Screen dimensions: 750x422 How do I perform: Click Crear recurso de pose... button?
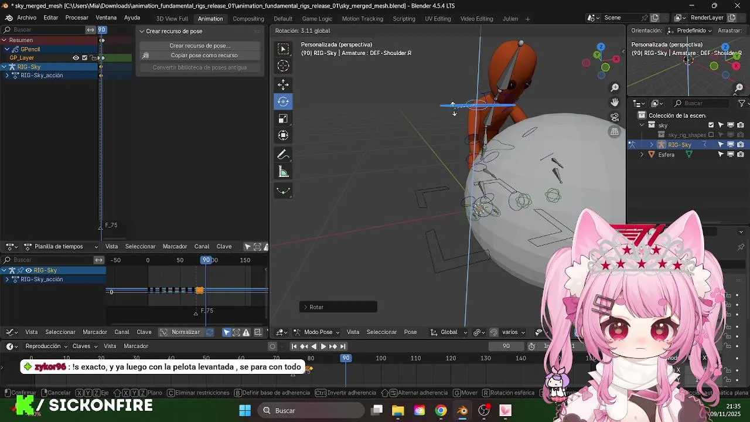(200, 46)
